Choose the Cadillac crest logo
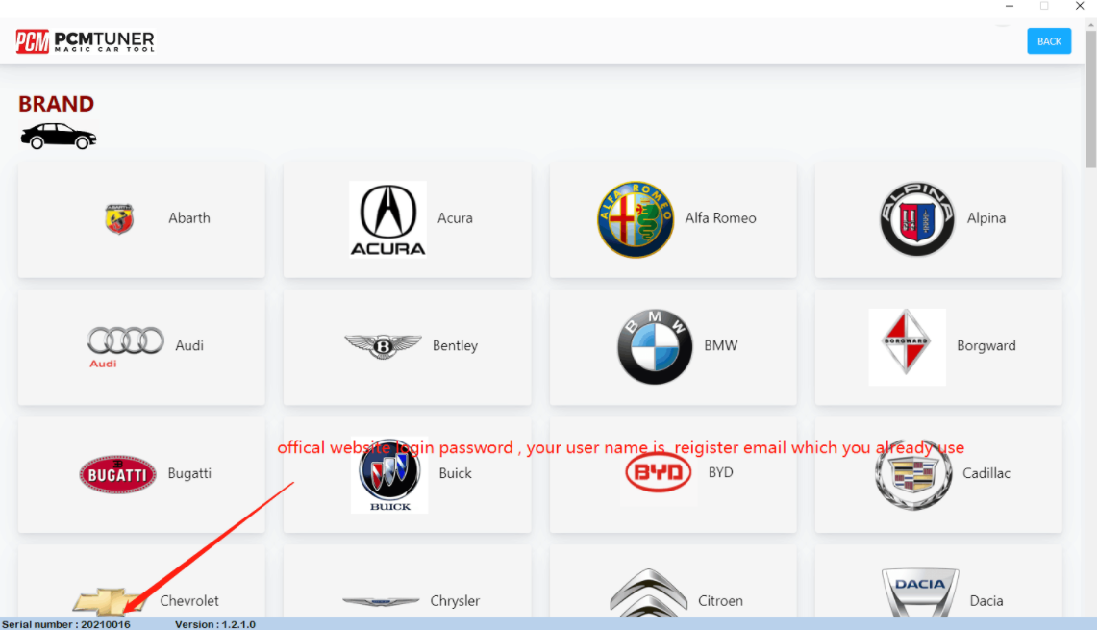 [913, 474]
